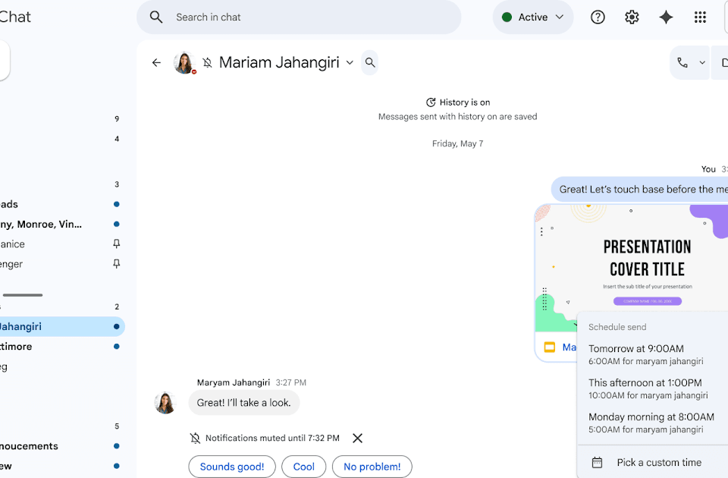Dismiss the notifications muted banner
This screenshot has height=478, width=728.
(x=358, y=438)
